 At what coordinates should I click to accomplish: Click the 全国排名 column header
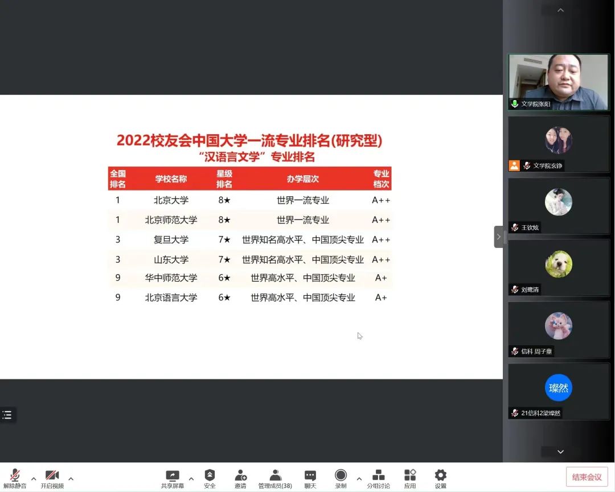point(118,179)
